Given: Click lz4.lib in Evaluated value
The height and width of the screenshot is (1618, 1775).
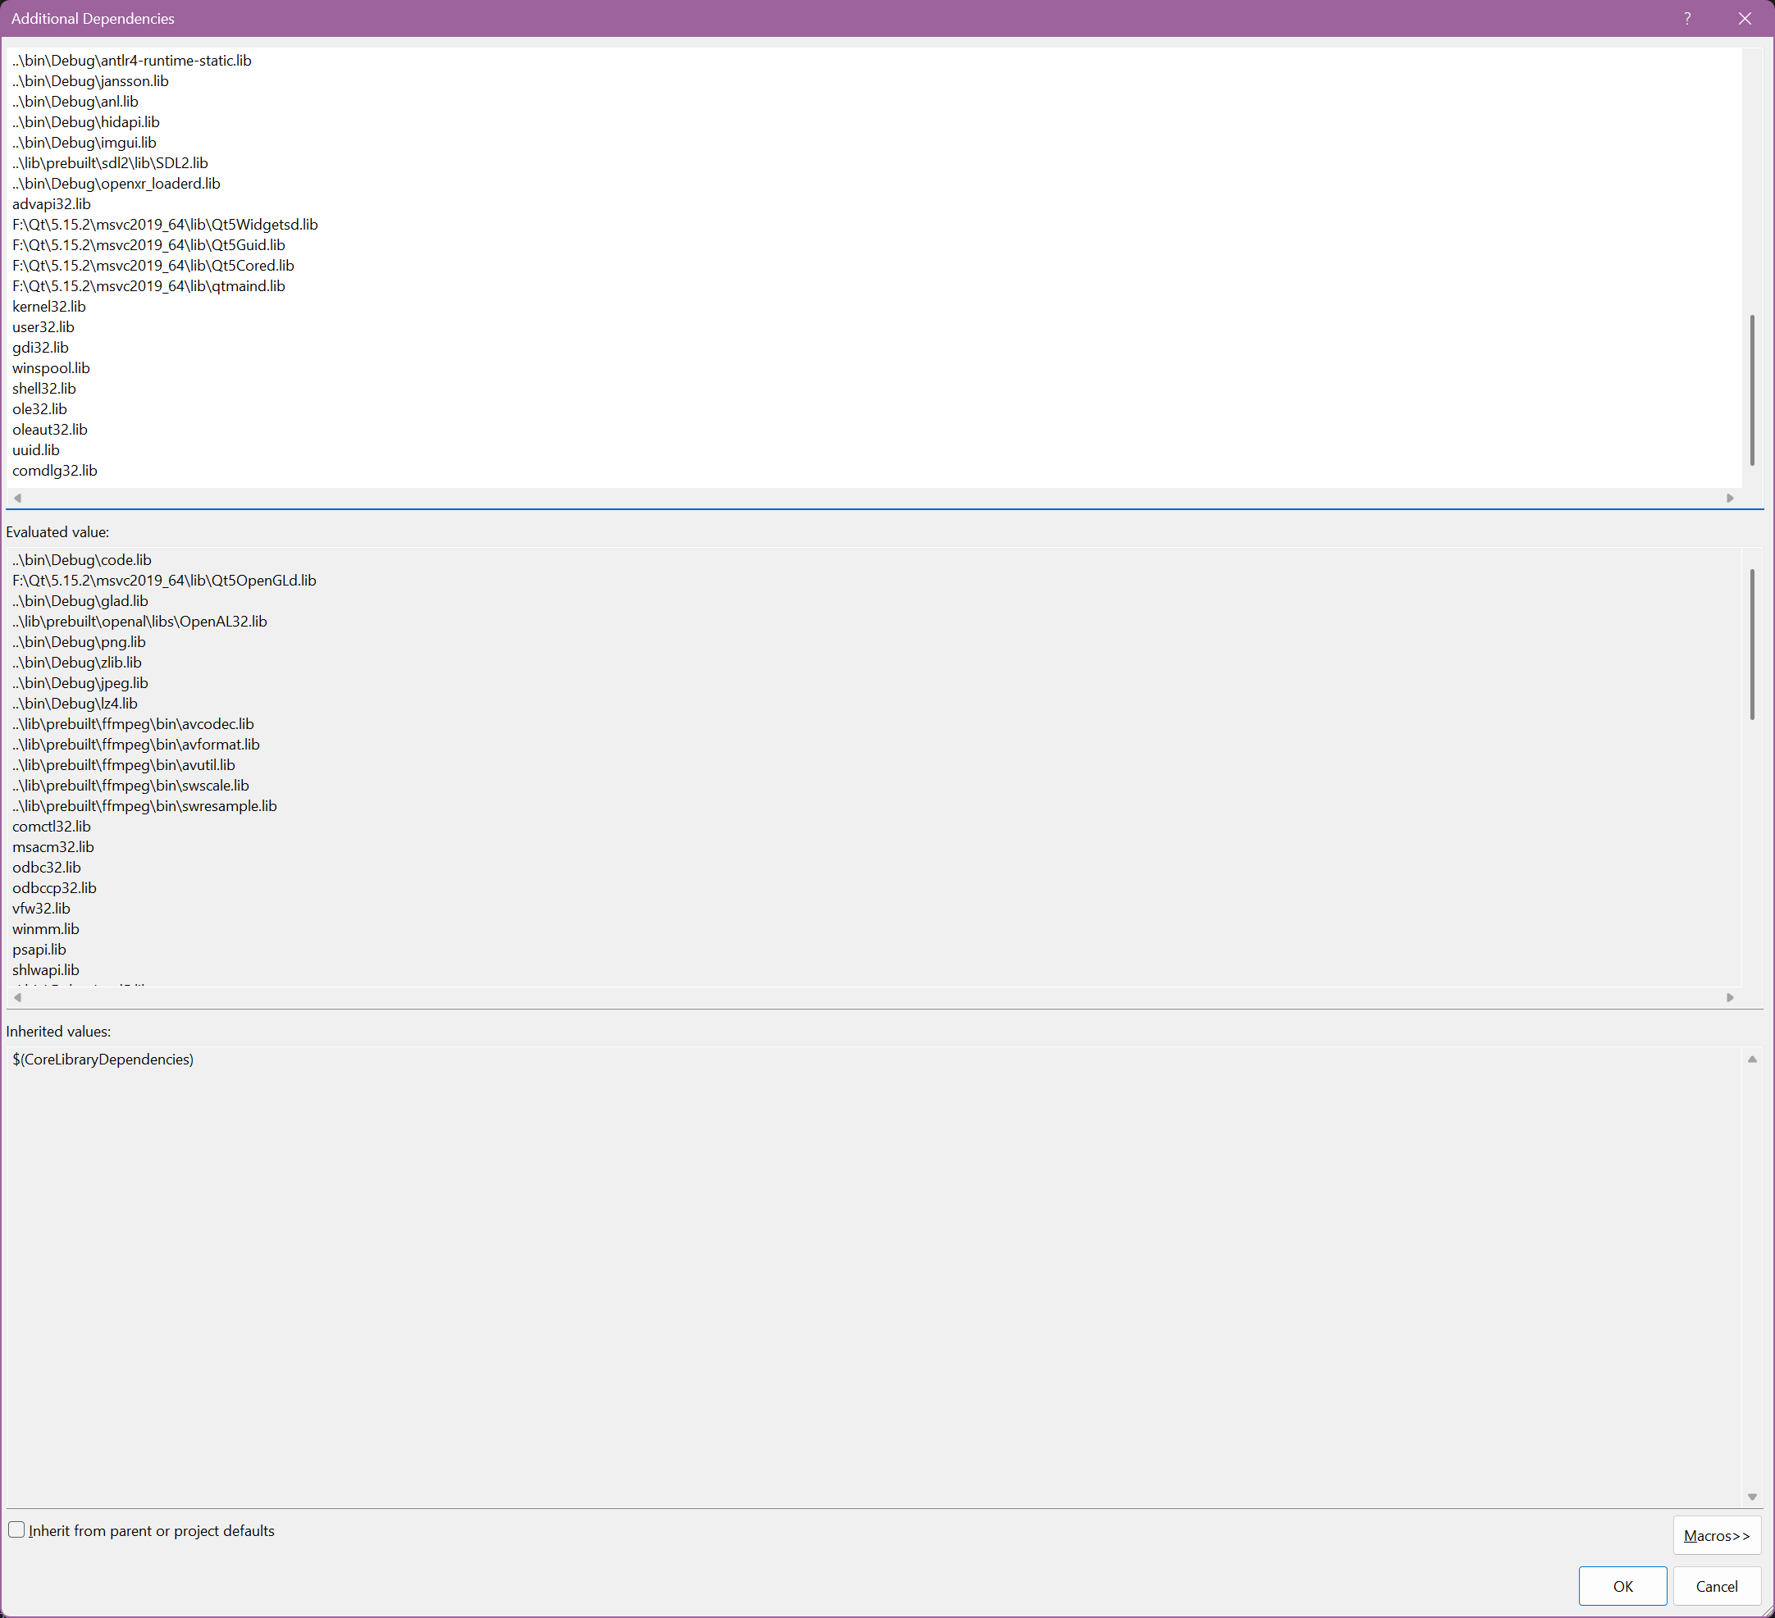Looking at the screenshot, I should 75,704.
